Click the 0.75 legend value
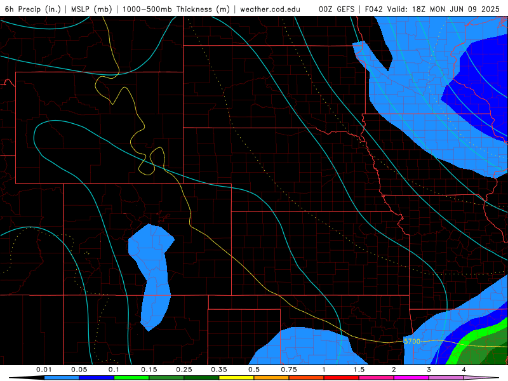 click(289, 370)
